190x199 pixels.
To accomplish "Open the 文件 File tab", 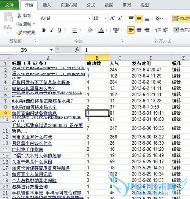I will tap(9, 5).
